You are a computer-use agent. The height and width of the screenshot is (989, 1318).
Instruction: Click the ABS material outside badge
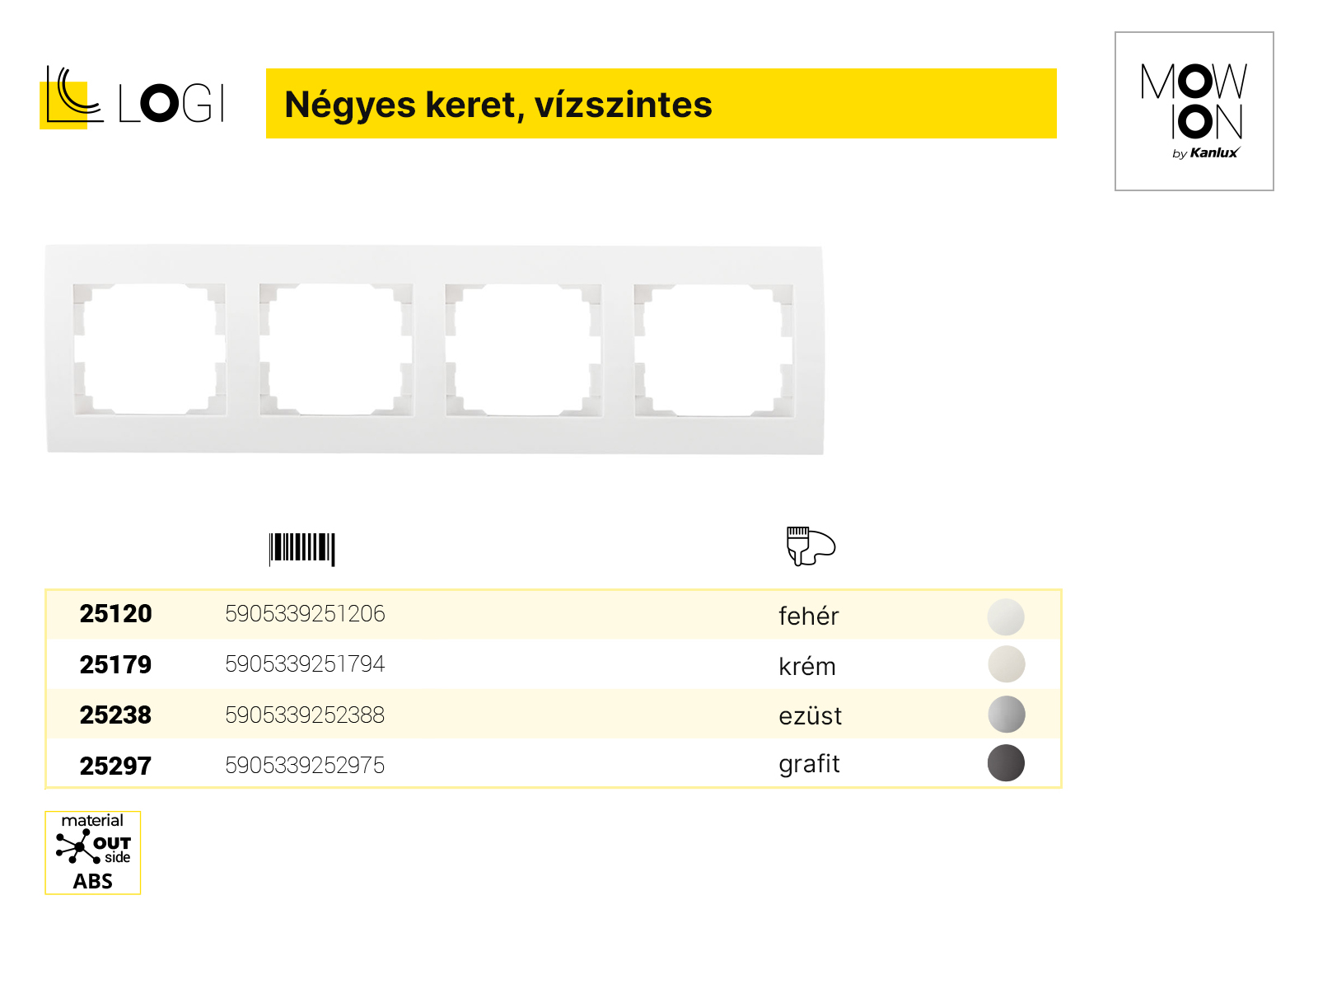93,852
